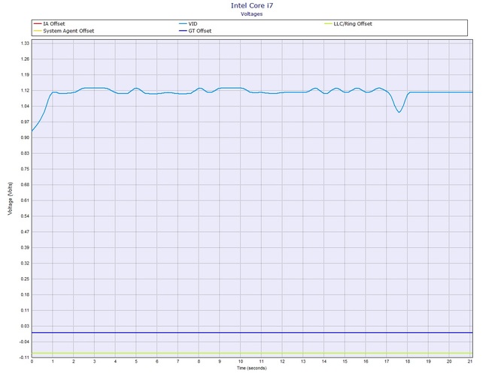Click the Voltage (Volts) axis label
504x377 pixels.
pos(11,198)
